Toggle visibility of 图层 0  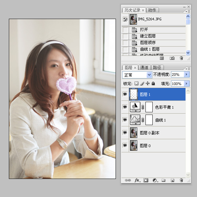pyautogui.click(x=125, y=145)
